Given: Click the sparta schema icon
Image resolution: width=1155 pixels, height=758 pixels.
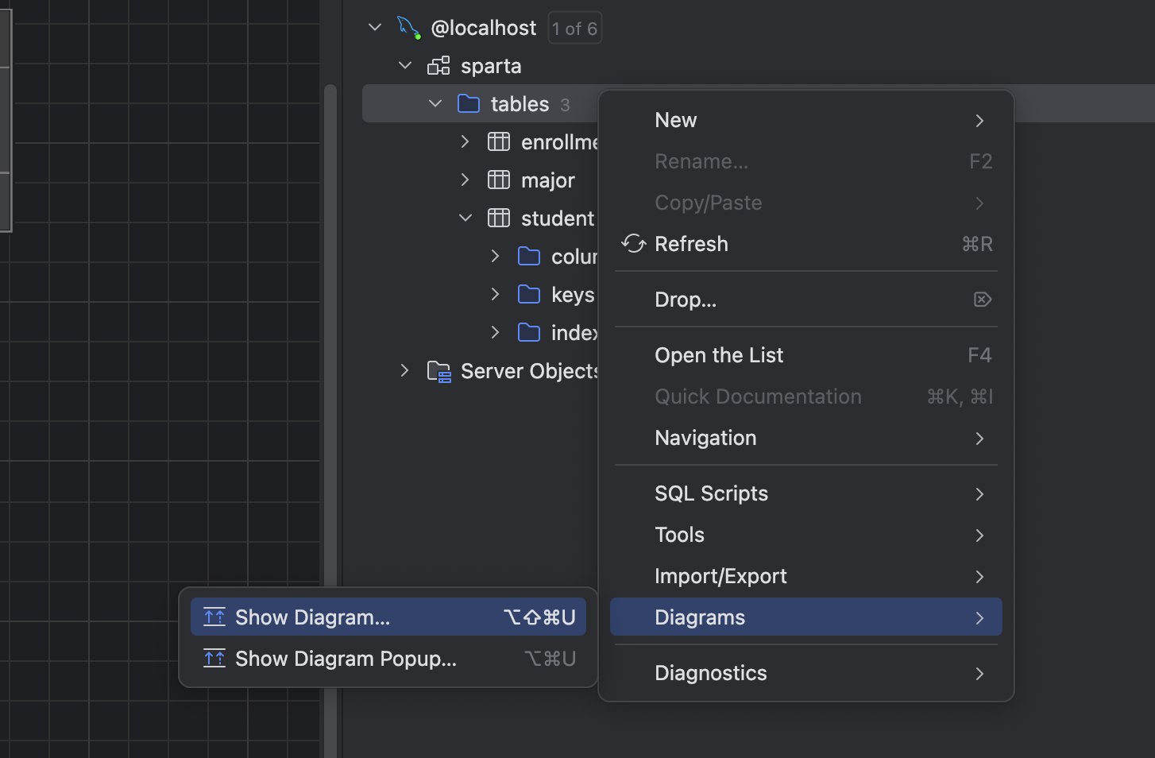Looking at the screenshot, I should pos(438,66).
